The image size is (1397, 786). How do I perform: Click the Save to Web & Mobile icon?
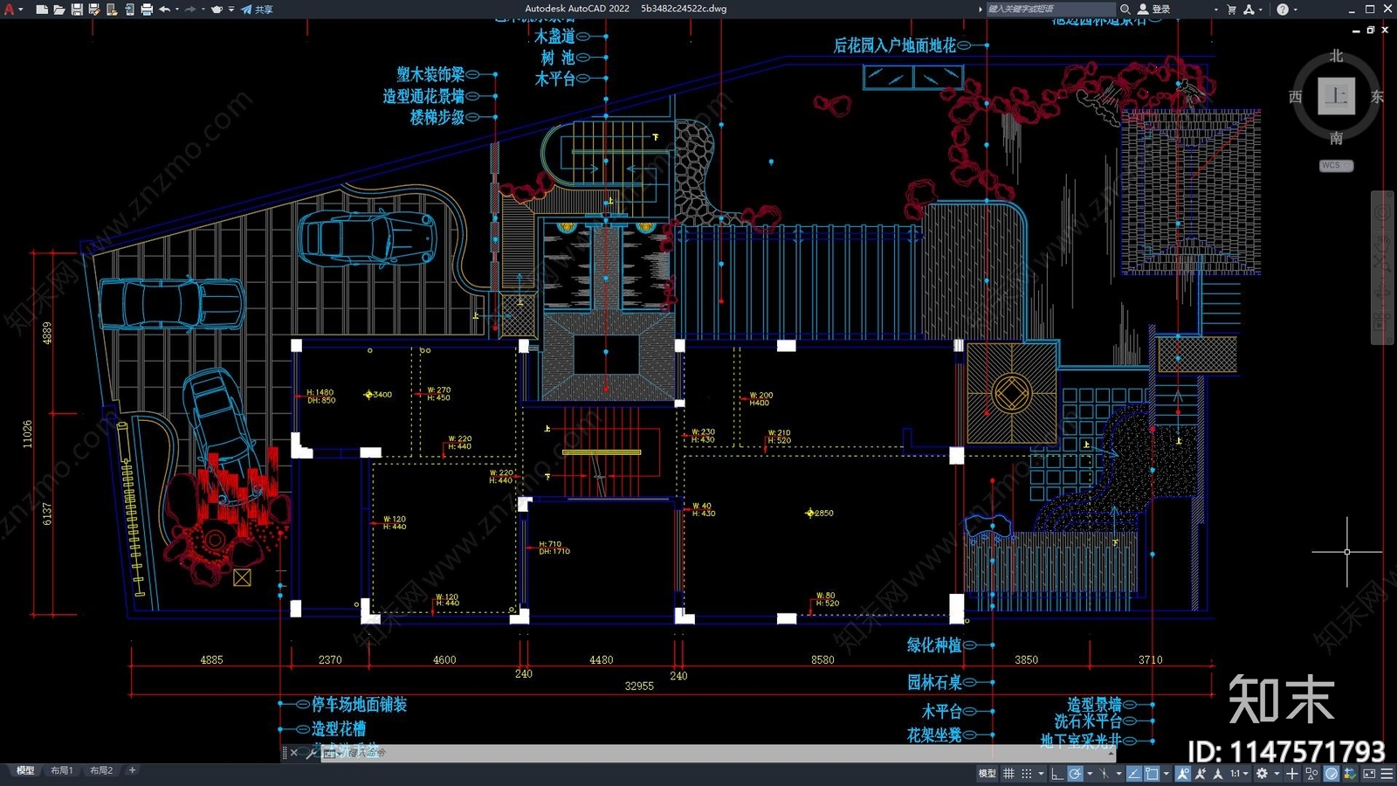pyautogui.click(x=129, y=9)
